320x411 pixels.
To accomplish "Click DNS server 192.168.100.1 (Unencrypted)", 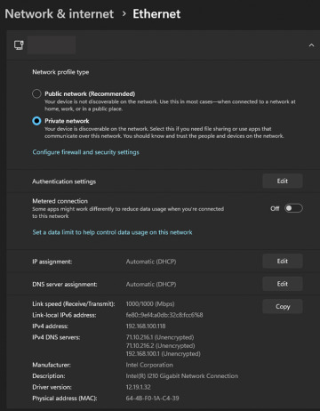I will pyautogui.click(x=164, y=354).
